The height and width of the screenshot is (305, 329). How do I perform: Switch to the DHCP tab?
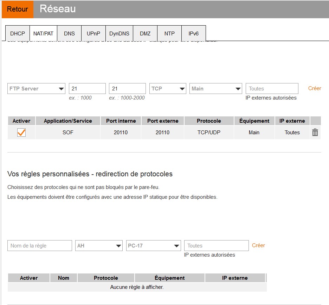(18, 34)
